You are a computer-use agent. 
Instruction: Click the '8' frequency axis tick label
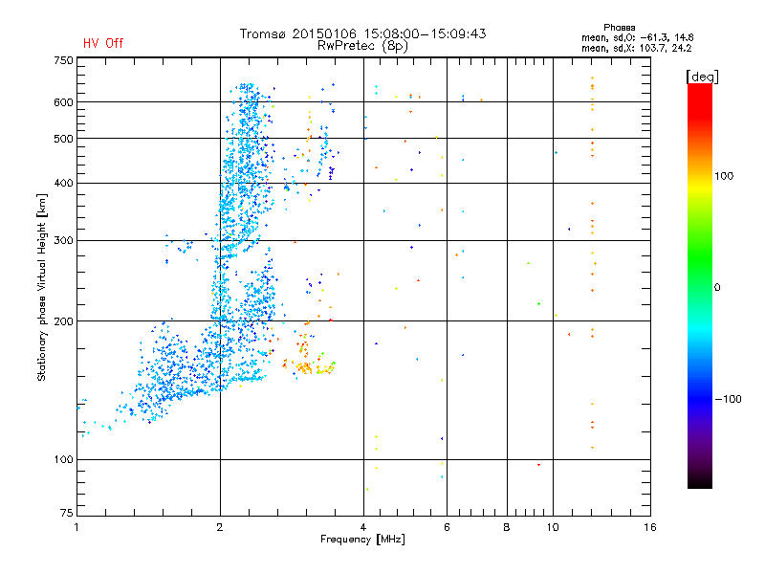click(507, 527)
